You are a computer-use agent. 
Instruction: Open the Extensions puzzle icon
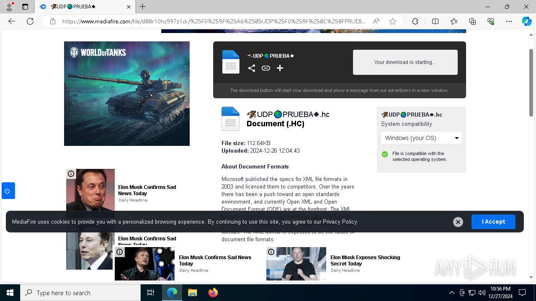415,21
